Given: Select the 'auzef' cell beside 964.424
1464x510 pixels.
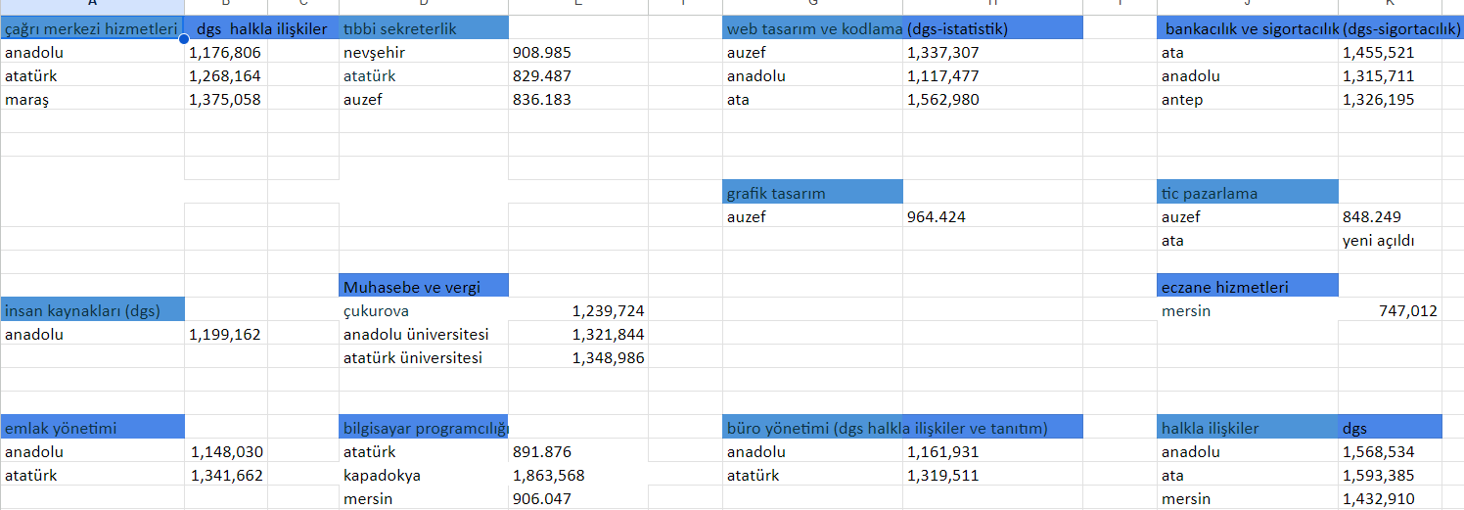Looking at the screenshot, I should click(812, 216).
